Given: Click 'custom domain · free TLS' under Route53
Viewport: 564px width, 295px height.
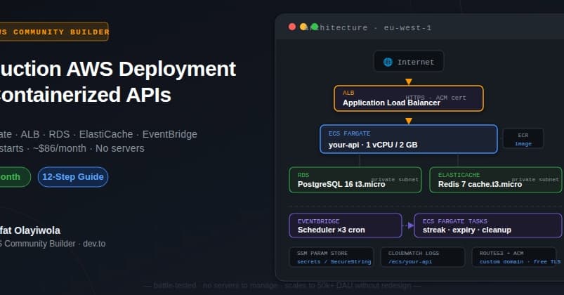Looking at the screenshot, I should [x=520, y=261].
